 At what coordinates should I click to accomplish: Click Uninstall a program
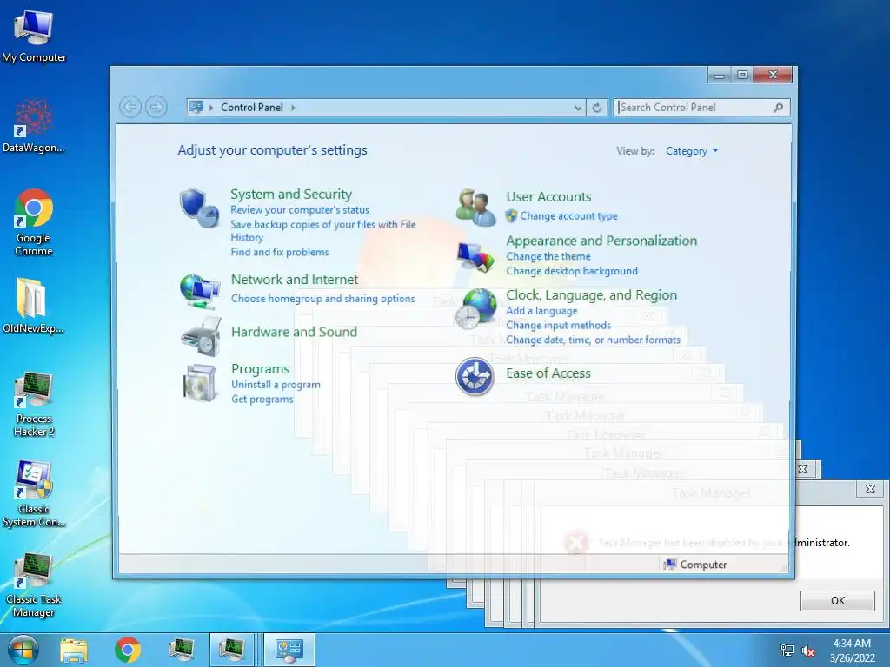point(276,385)
